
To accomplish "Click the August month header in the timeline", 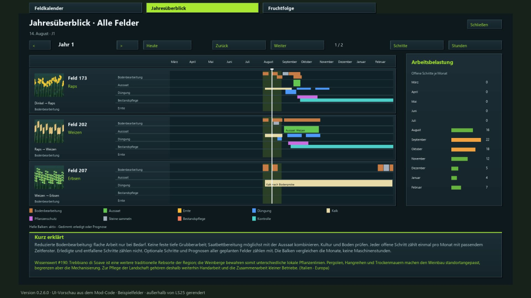I will click(x=268, y=62).
